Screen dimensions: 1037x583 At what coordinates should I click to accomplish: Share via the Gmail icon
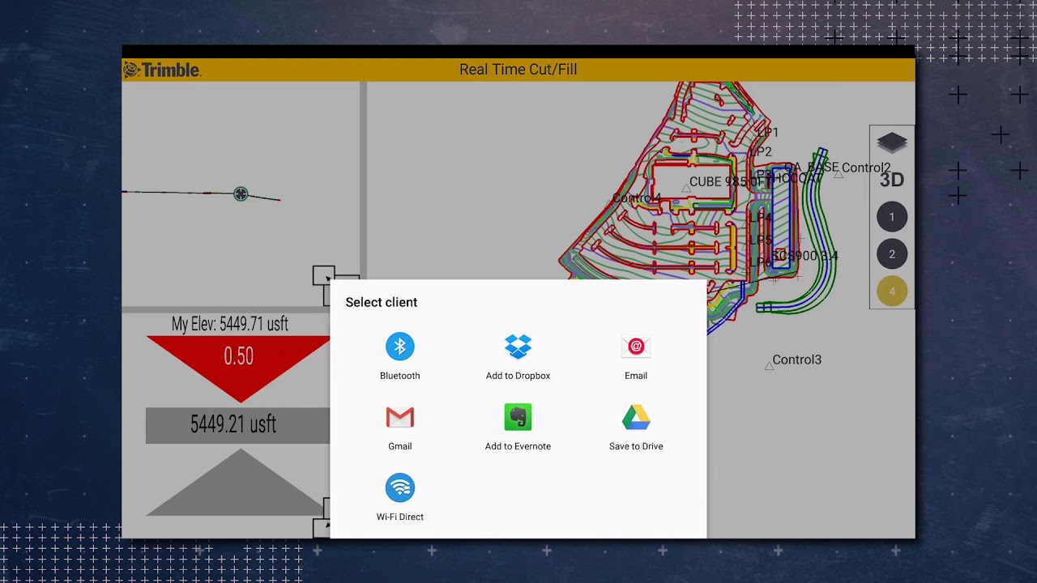pos(399,417)
